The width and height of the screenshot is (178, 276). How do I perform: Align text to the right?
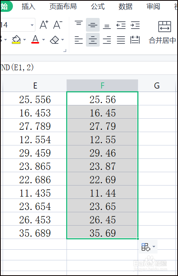(107, 40)
